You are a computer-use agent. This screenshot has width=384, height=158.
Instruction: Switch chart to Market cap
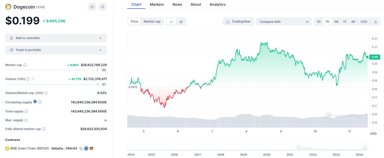(152, 21)
